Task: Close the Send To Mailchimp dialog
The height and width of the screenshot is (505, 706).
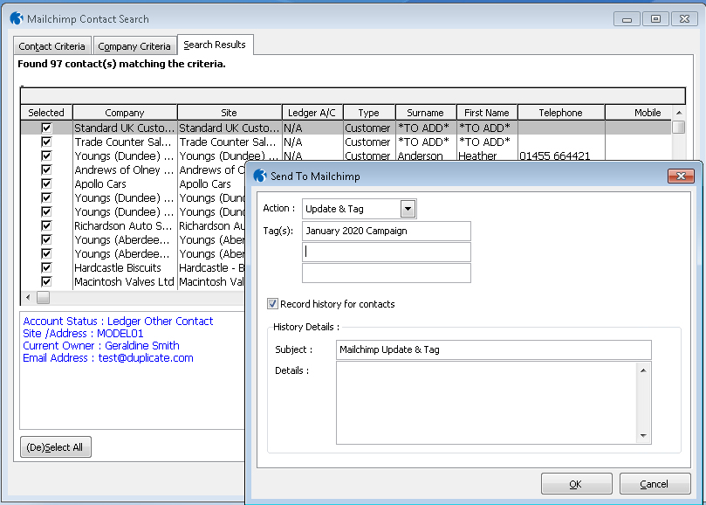Action: [681, 176]
